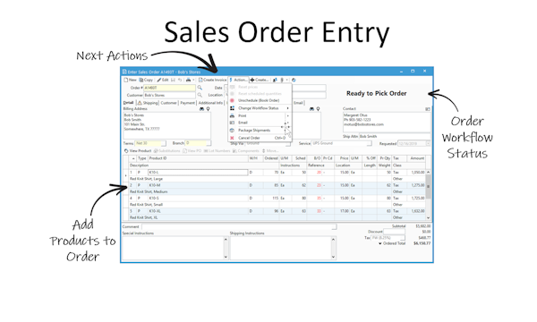Open the print button dropdown arrow
The width and height of the screenshot is (537, 322).
tap(193, 80)
